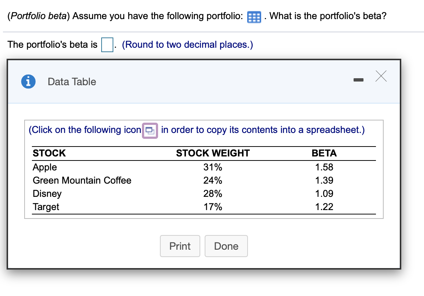Select the Apple row in the table

click(45, 167)
